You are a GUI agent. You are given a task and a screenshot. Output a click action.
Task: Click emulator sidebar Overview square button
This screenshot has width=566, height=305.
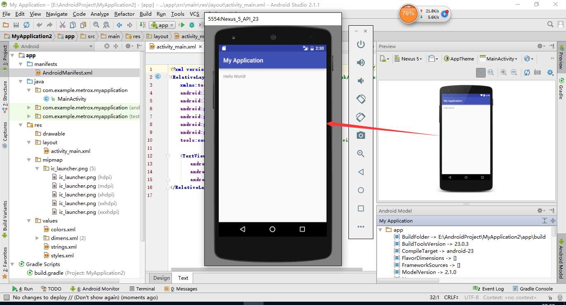coord(361,208)
